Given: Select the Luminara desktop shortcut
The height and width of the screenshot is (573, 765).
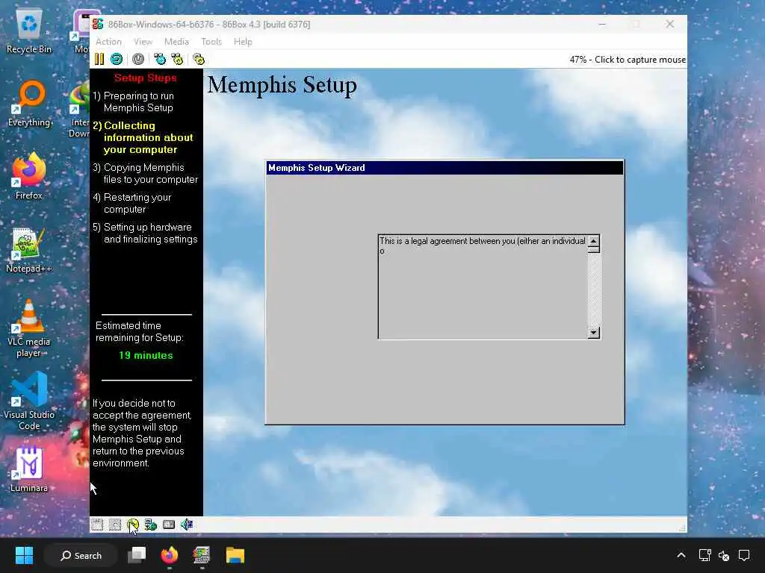Looking at the screenshot, I should tap(29, 470).
